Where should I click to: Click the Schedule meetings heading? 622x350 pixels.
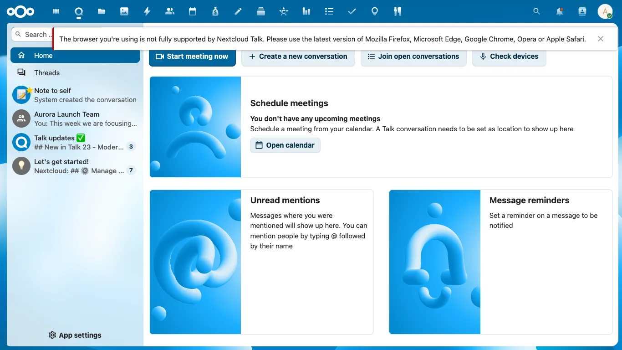[x=289, y=103]
